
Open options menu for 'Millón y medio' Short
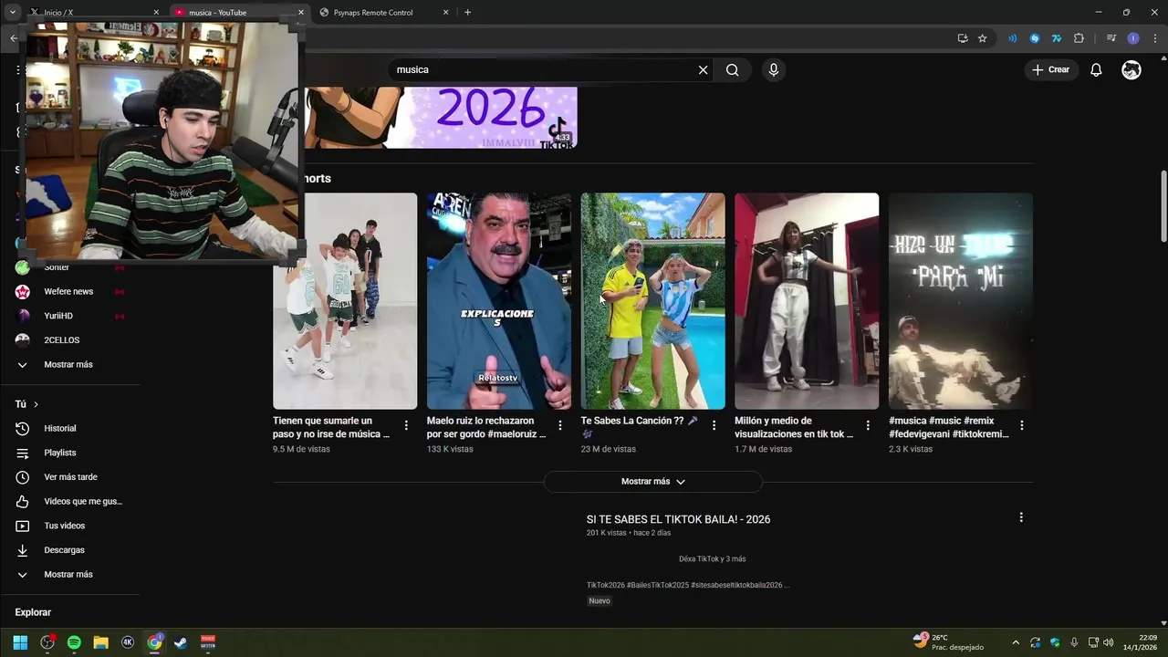click(868, 425)
